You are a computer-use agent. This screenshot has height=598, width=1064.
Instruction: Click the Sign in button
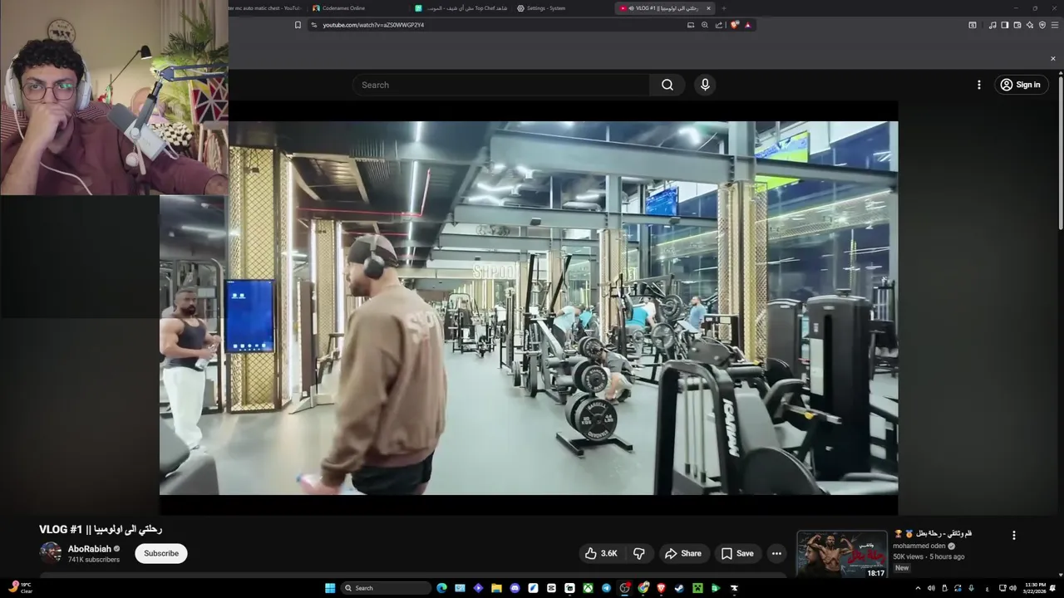(x=1021, y=85)
